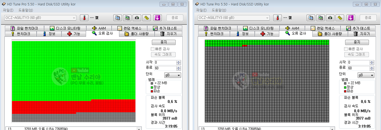Click 속도 그래프 button in left window
Viewport: 381px width, 130px height.
point(163,55)
